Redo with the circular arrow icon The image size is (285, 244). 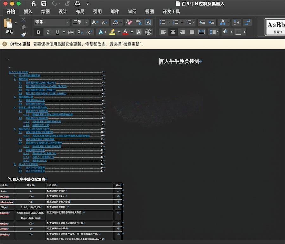coord(67,3)
